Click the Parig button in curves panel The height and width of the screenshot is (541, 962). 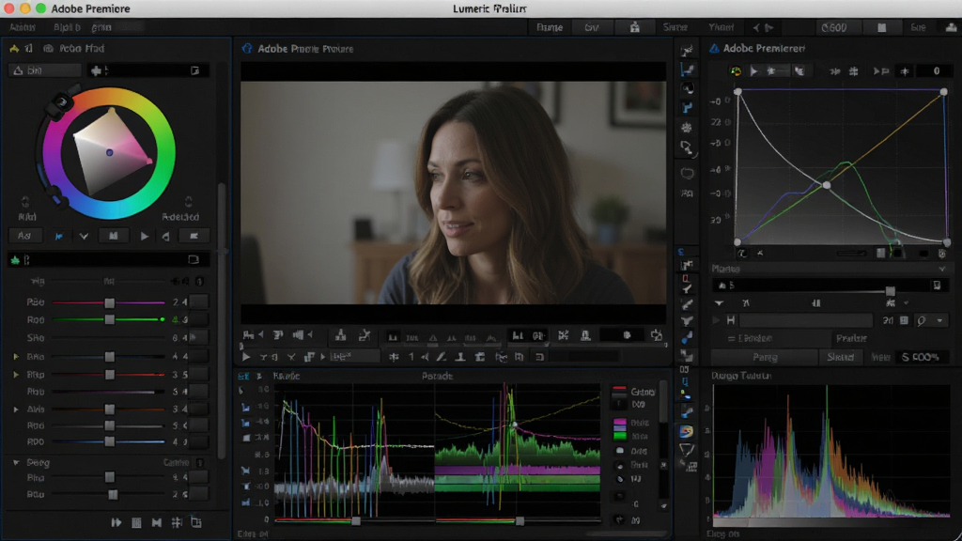pyautogui.click(x=765, y=357)
